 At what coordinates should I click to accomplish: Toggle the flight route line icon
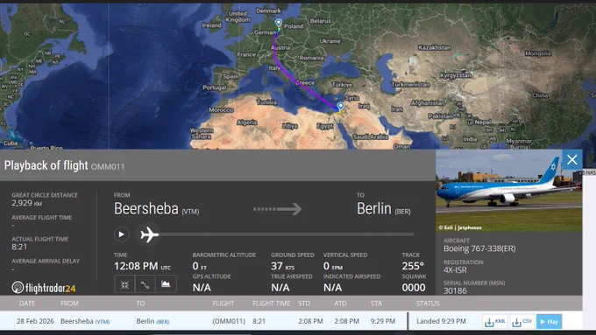145,284
